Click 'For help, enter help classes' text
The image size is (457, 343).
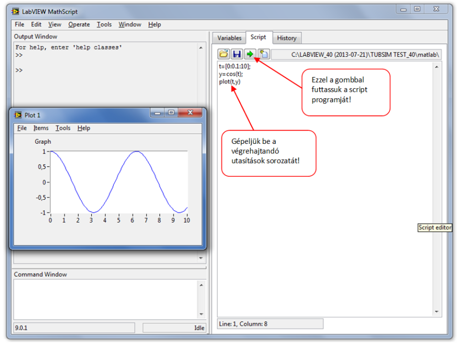pos(69,48)
